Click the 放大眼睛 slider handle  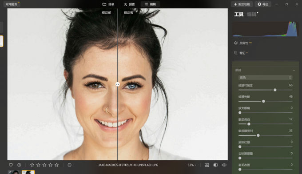[240, 113]
